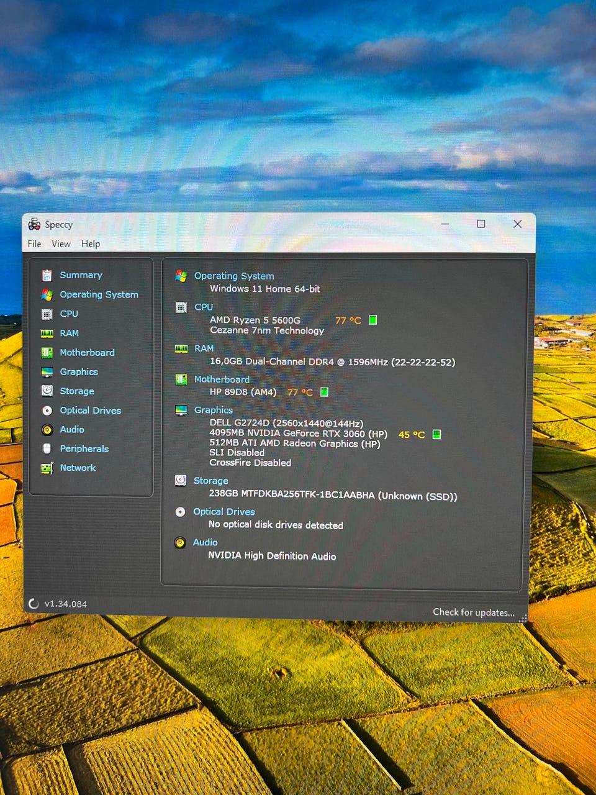The height and width of the screenshot is (795, 596).
Task: Click the CPU heading link in summary
Action: [x=204, y=307]
